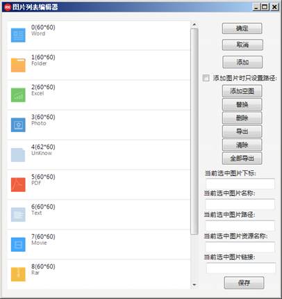Click the scrollbar up arrow

point(194,24)
